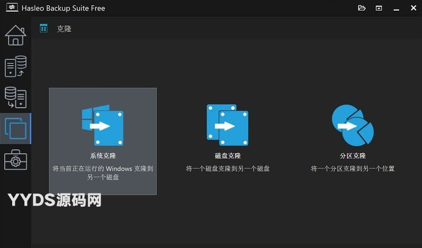The image size is (422, 248).
Task: Click the open folder icon in title bar
Action: [x=362, y=8]
